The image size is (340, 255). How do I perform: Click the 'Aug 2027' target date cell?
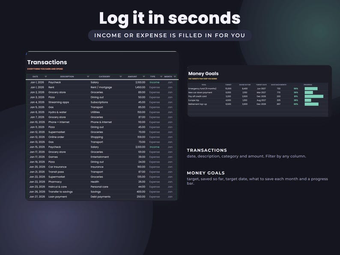pos(261,100)
